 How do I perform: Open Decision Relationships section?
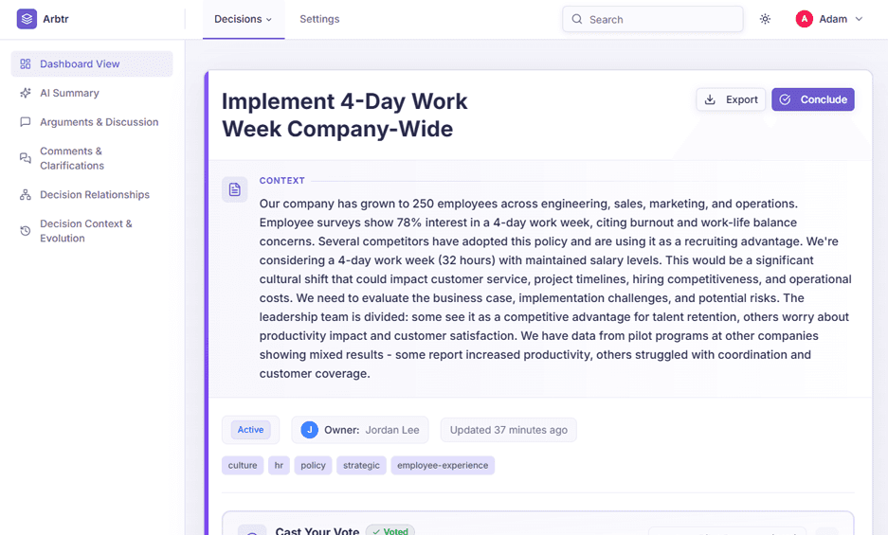click(x=92, y=194)
